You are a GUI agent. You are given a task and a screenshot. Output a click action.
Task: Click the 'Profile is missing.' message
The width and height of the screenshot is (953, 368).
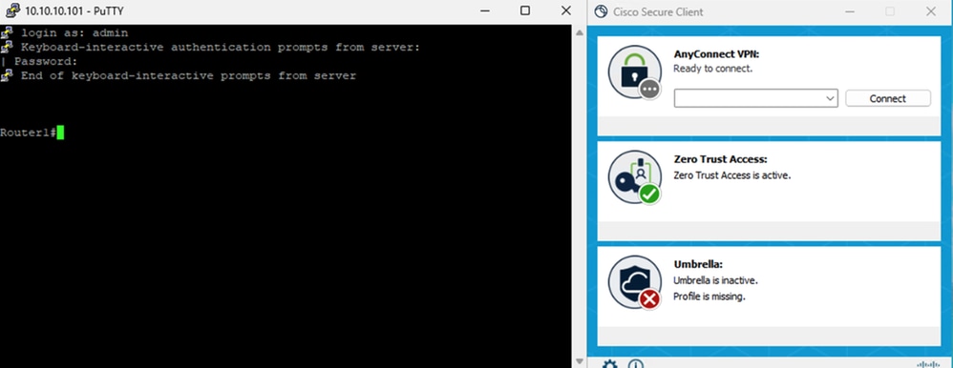(709, 296)
